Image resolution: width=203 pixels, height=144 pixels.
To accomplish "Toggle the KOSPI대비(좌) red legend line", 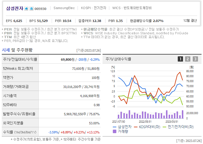I will point(147,127).
